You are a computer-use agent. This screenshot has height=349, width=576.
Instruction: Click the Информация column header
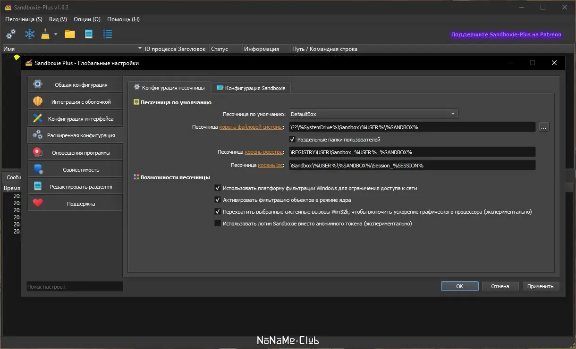coord(267,49)
